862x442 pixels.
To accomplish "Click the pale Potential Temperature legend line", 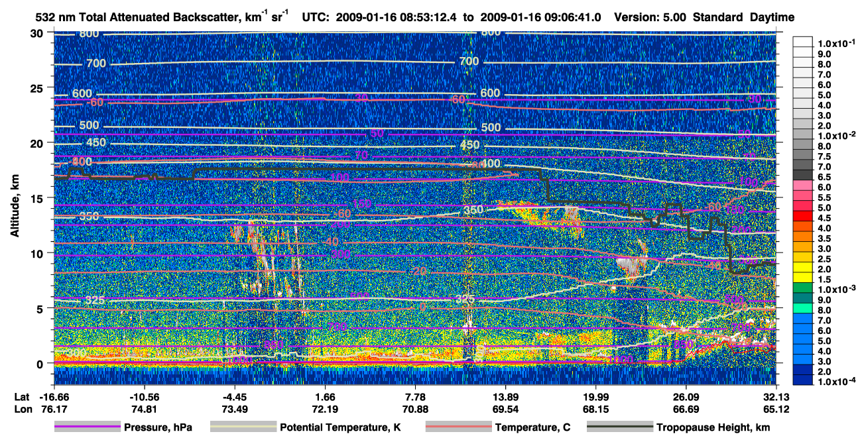I will (x=243, y=427).
